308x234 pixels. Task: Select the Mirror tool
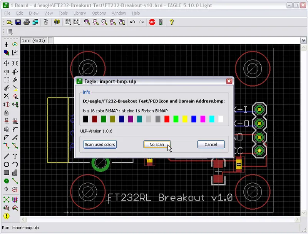pyautogui.click(x=6, y=72)
